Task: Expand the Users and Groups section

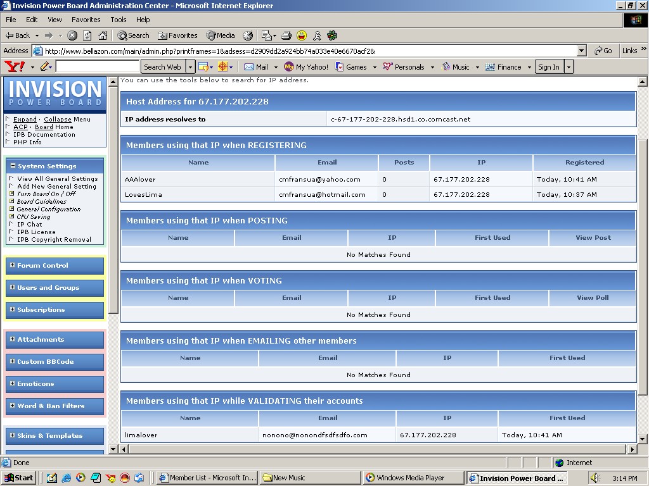Action: tap(12, 287)
